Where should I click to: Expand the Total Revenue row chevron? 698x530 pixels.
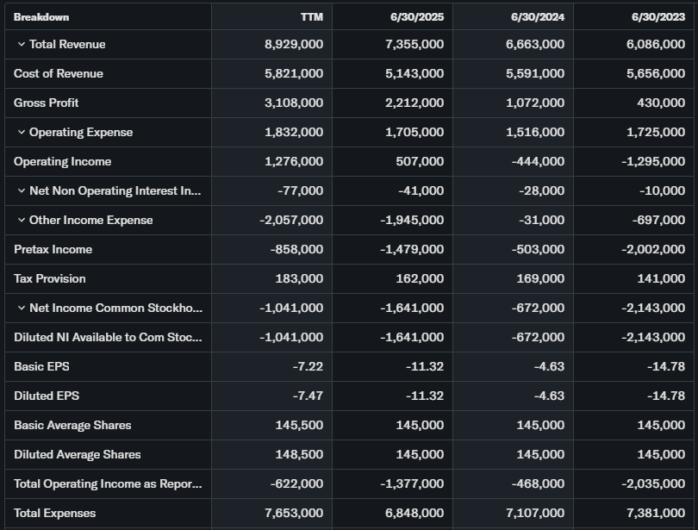tap(21, 45)
